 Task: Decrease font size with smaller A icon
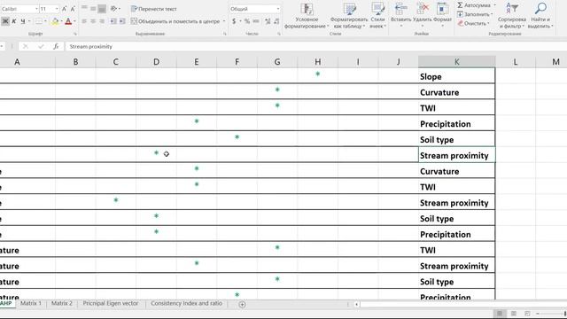pos(73,9)
